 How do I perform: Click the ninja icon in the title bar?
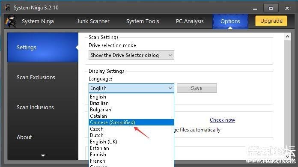tap(8, 8)
